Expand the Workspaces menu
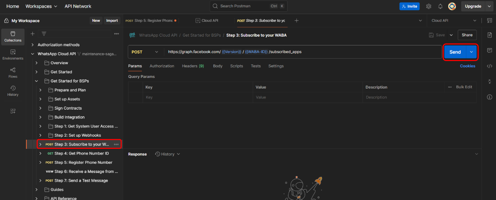The width and height of the screenshot is (496, 200). 41,6
